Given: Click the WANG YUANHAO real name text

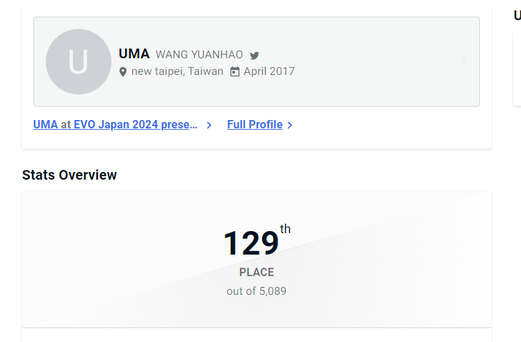Looking at the screenshot, I should pyautogui.click(x=199, y=55).
